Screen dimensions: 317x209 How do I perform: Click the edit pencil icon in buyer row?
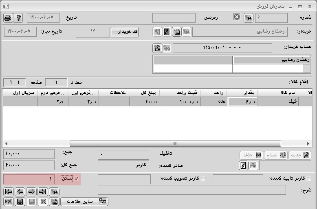click(167, 32)
